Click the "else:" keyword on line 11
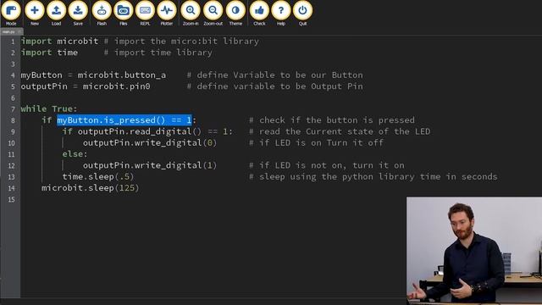542x305 pixels. (75, 154)
